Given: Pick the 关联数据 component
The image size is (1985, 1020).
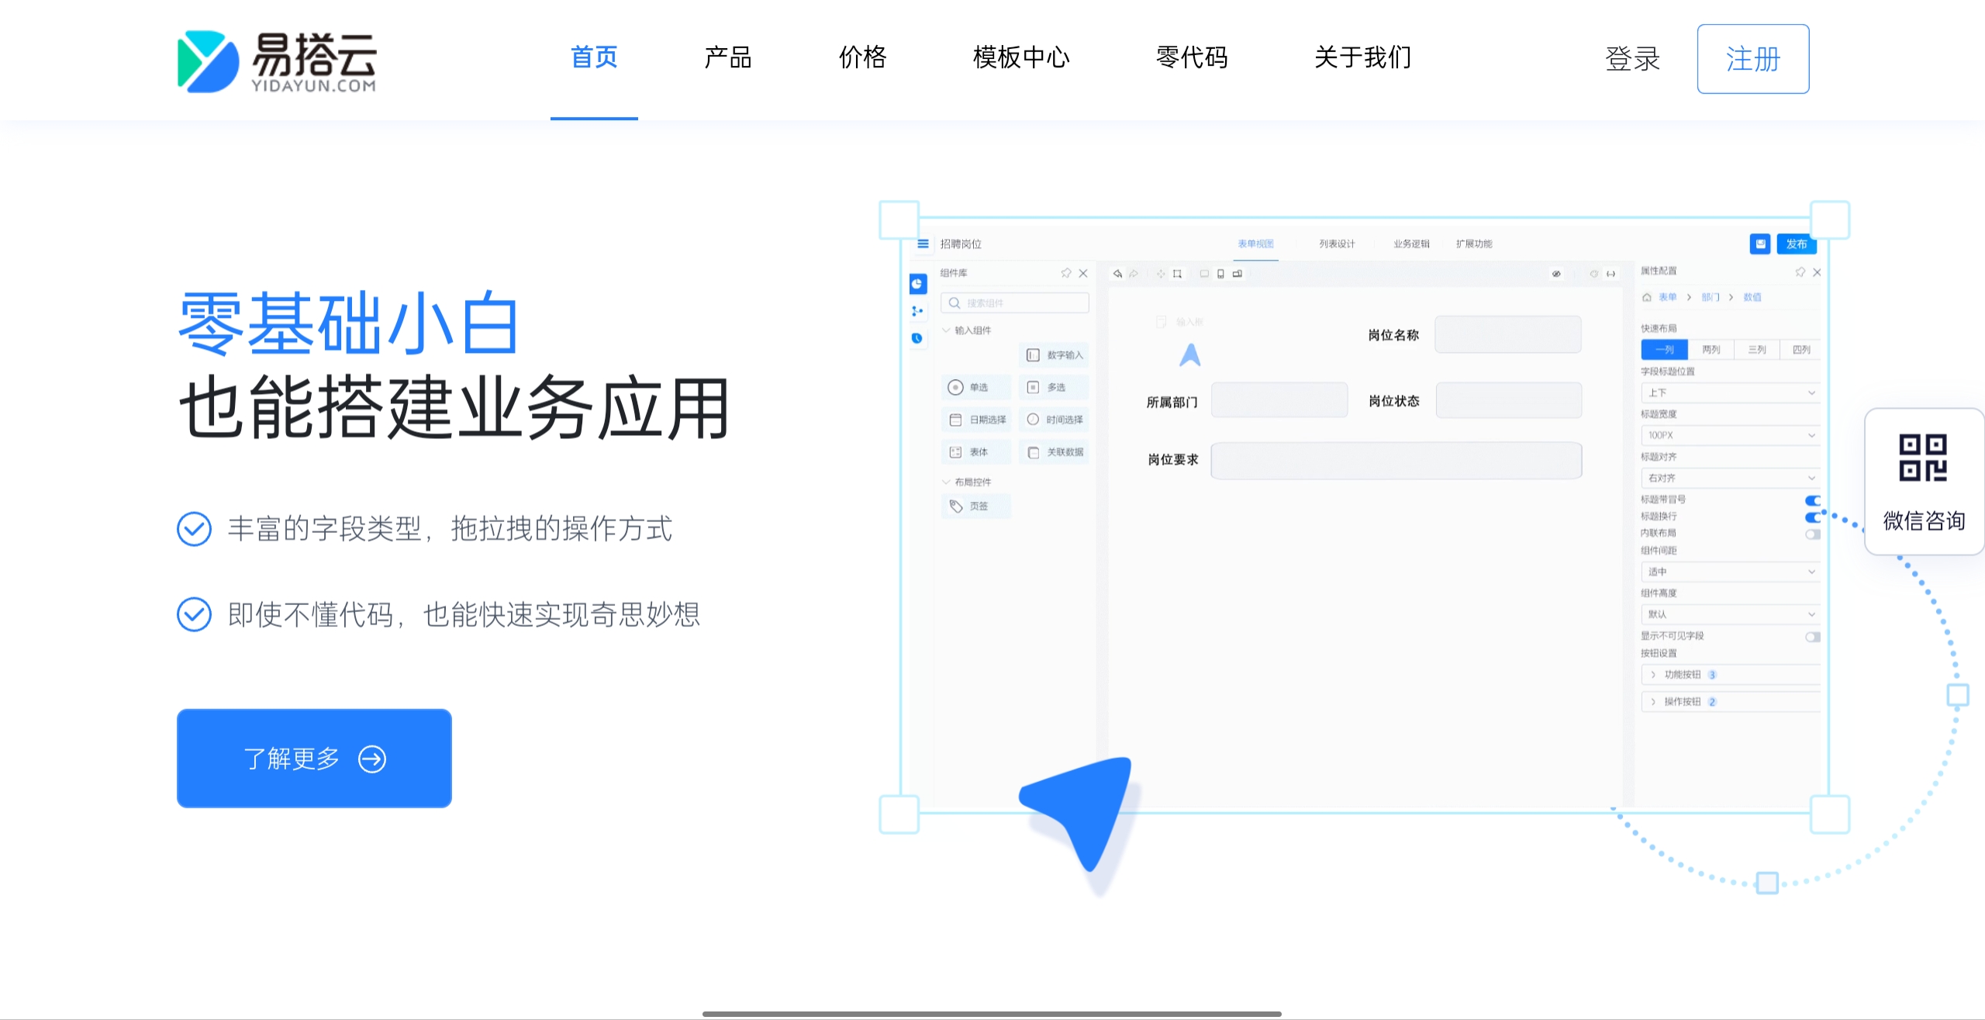Looking at the screenshot, I should [x=1054, y=452].
